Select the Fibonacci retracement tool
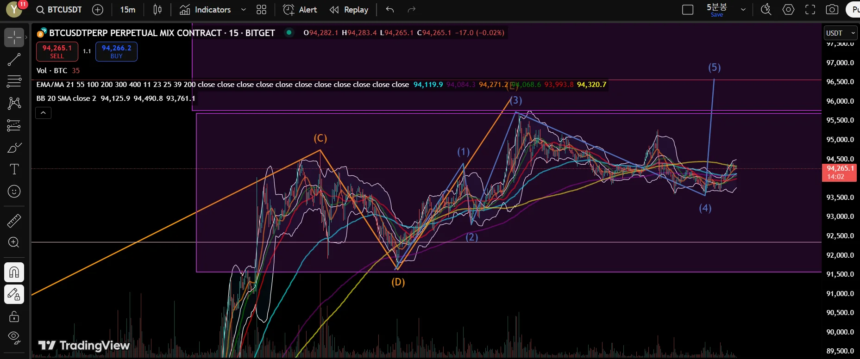The width and height of the screenshot is (860, 359). [x=14, y=81]
